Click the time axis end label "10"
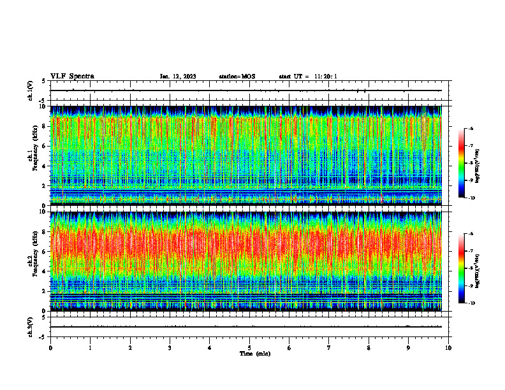The height and width of the screenshot is (390, 505). (x=448, y=348)
